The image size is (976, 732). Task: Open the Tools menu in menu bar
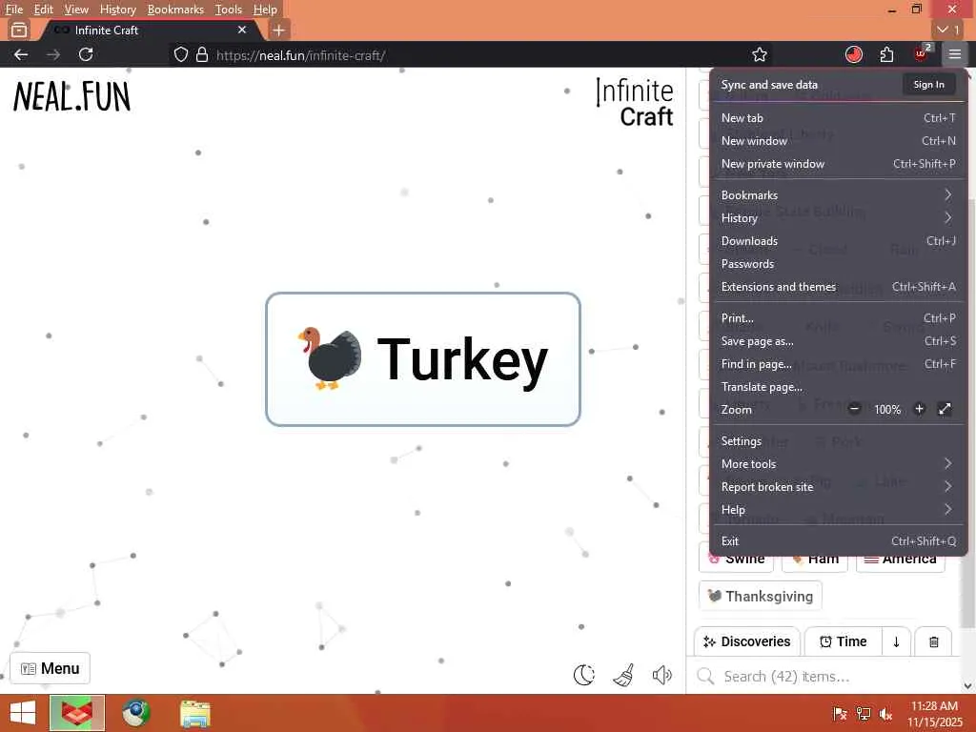pos(229,10)
